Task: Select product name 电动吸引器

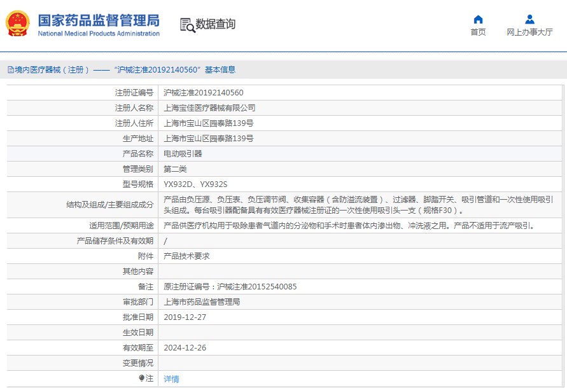Action: click(183, 154)
